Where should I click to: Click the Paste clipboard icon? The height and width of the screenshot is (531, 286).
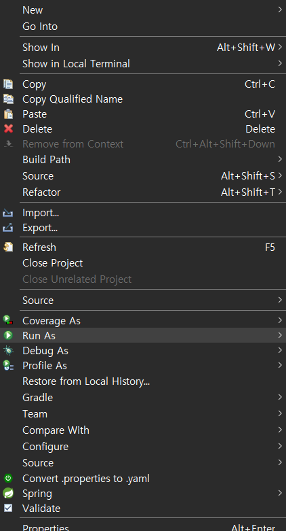[8, 114]
